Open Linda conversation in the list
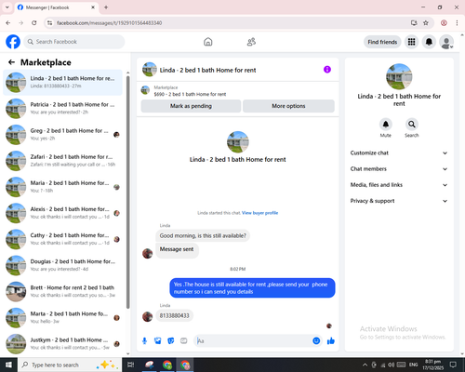Viewport: 465px width, 372px height. (62, 83)
